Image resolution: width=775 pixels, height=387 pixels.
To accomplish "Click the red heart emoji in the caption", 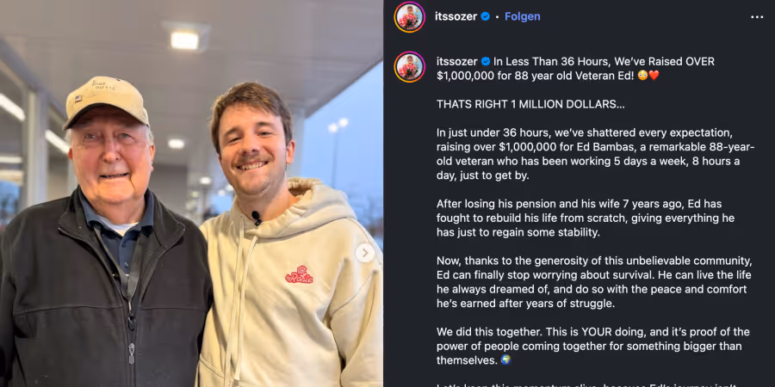I will (654, 76).
